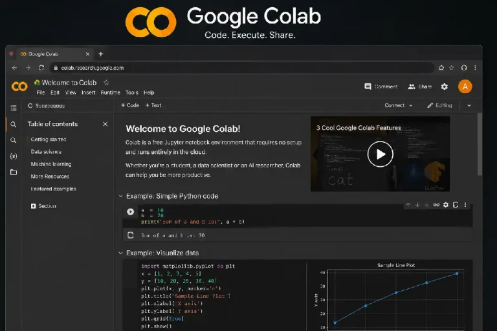Open the View menu
The height and width of the screenshot is (331, 497).
71,92
